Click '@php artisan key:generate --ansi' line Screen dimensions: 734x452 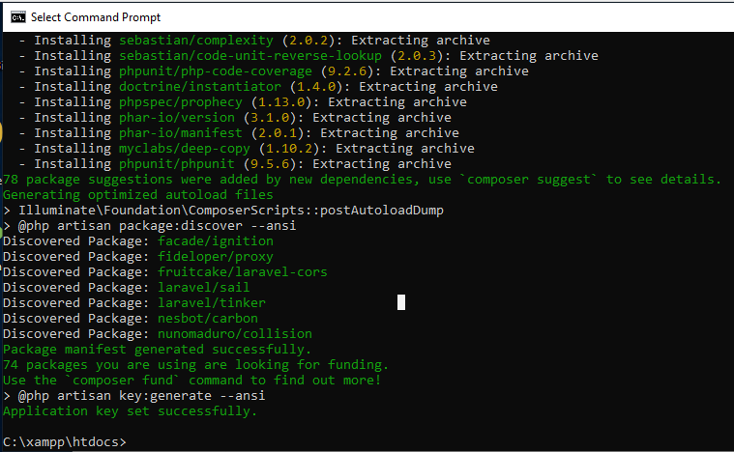tap(134, 395)
